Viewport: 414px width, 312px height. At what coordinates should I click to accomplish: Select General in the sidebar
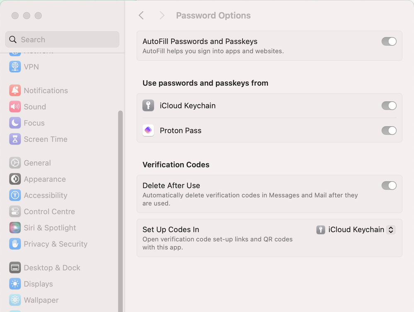37,163
